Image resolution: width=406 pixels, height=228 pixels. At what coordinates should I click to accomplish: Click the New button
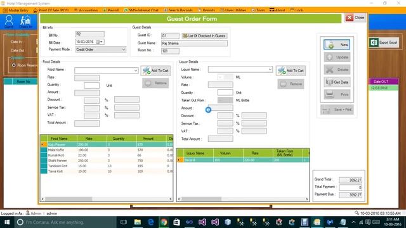337,44
